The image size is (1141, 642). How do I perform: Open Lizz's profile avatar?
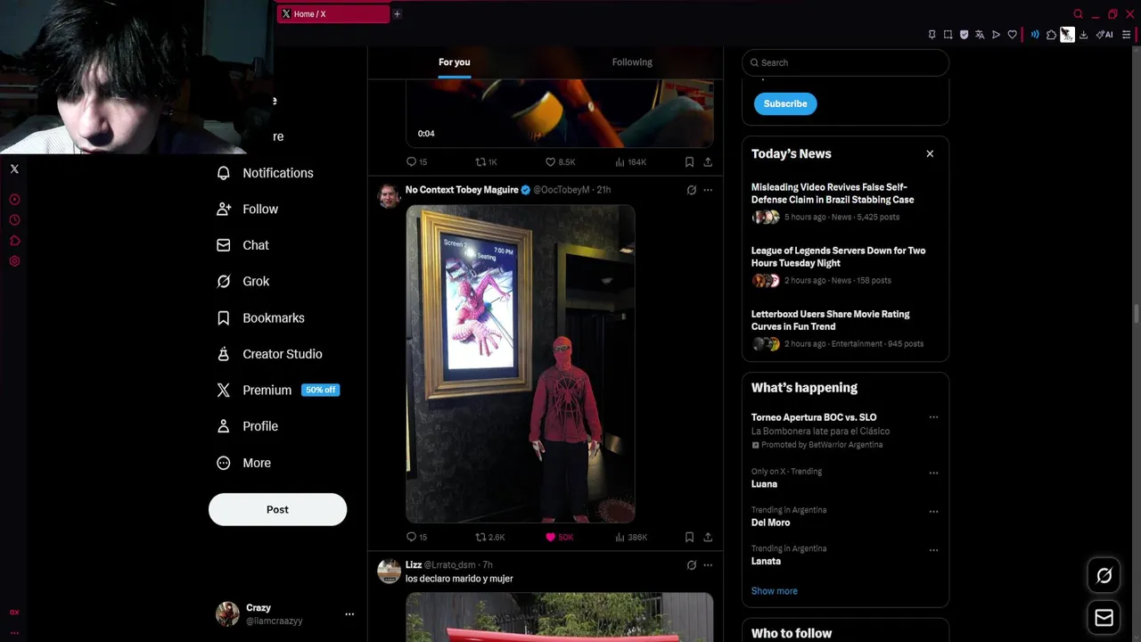pos(389,572)
